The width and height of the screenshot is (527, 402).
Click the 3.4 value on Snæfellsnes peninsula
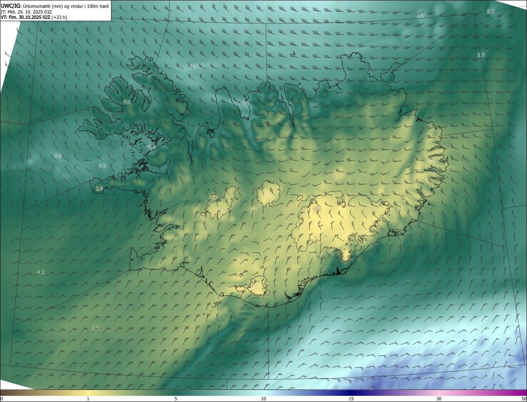pos(99,189)
